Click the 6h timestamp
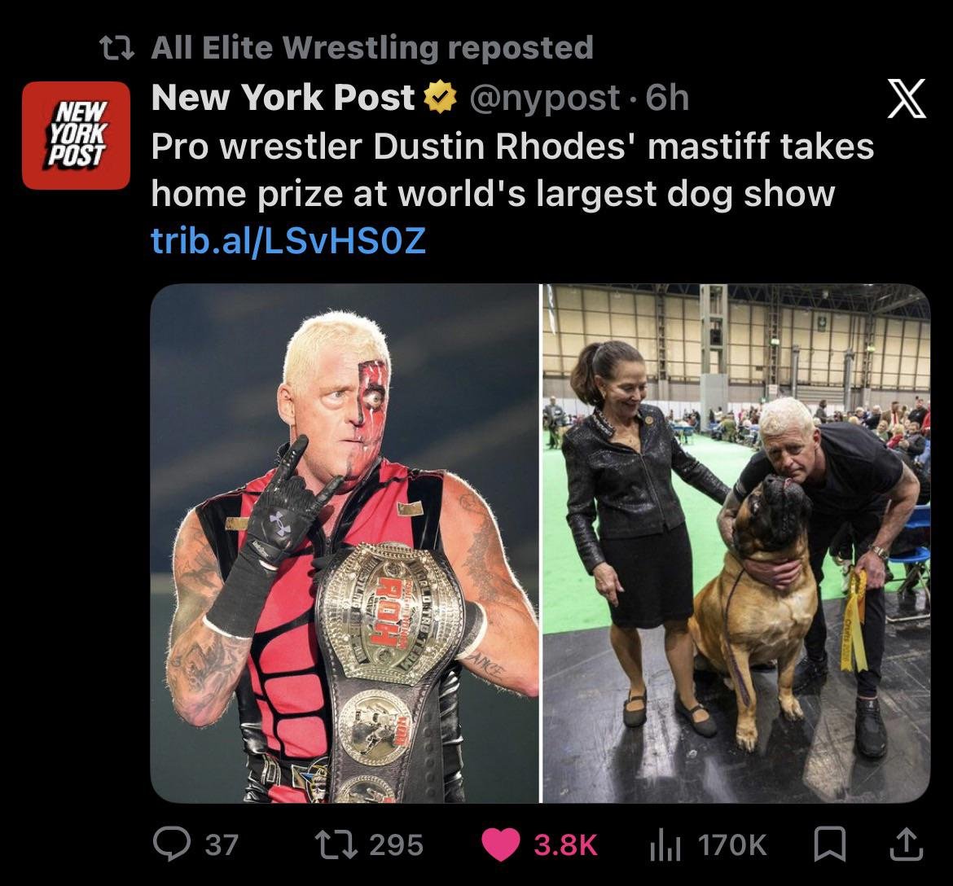 click(x=667, y=98)
